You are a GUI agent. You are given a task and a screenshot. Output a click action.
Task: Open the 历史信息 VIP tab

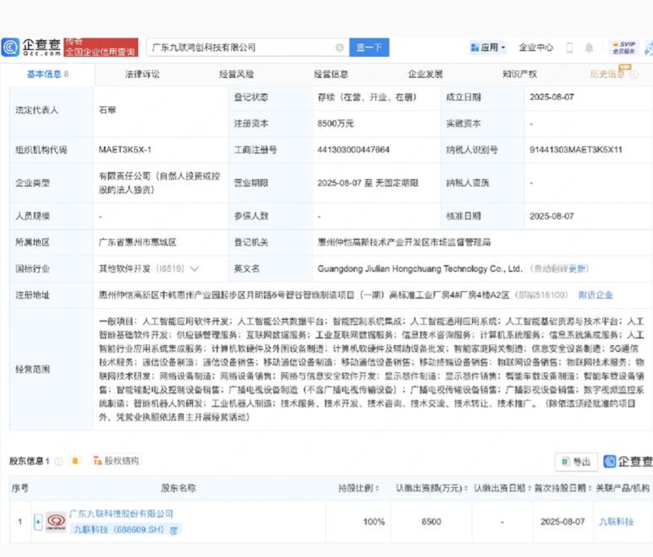click(x=607, y=75)
